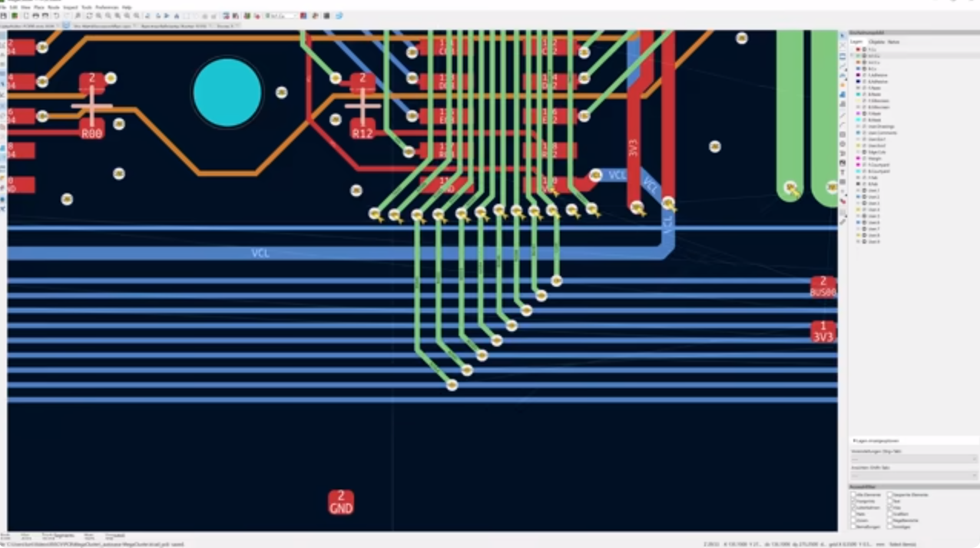980x548 pixels.
Task: Toggle the Alle Elemente filter checkbox
Action: click(853, 495)
